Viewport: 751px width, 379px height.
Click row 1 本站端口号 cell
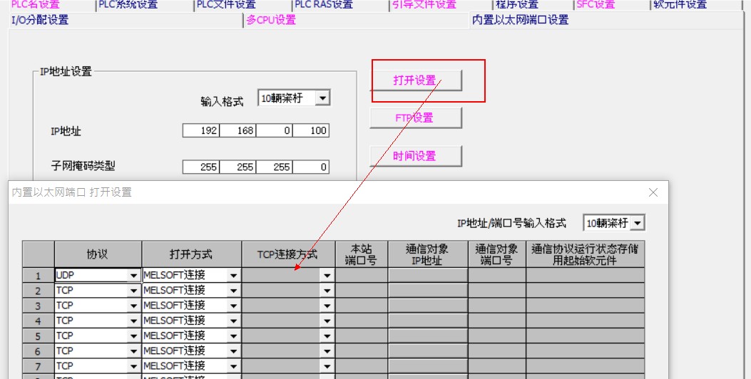click(361, 275)
